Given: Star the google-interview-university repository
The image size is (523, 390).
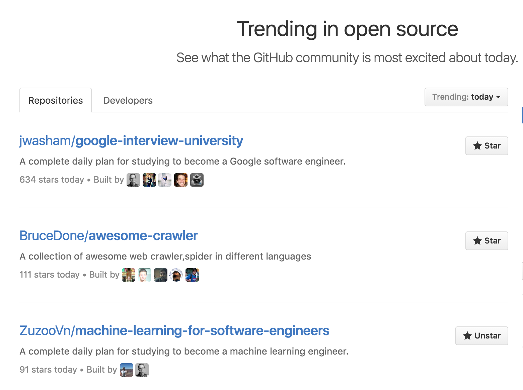Looking at the screenshot, I should (487, 146).
